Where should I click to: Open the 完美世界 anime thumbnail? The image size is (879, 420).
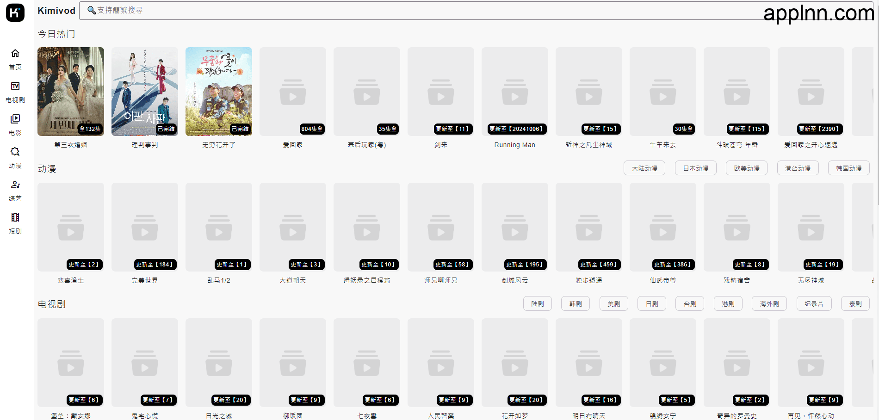[x=145, y=227]
